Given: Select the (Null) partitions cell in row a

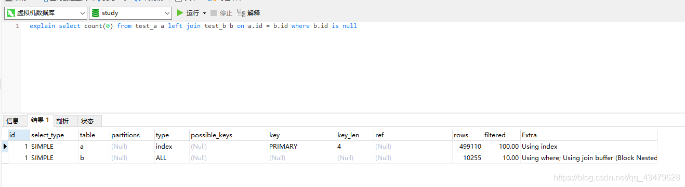Looking at the screenshot, I should (x=132, y=147).
